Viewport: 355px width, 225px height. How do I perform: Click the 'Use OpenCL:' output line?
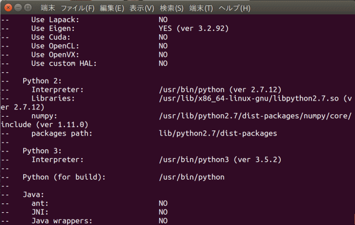pos(55,46)
